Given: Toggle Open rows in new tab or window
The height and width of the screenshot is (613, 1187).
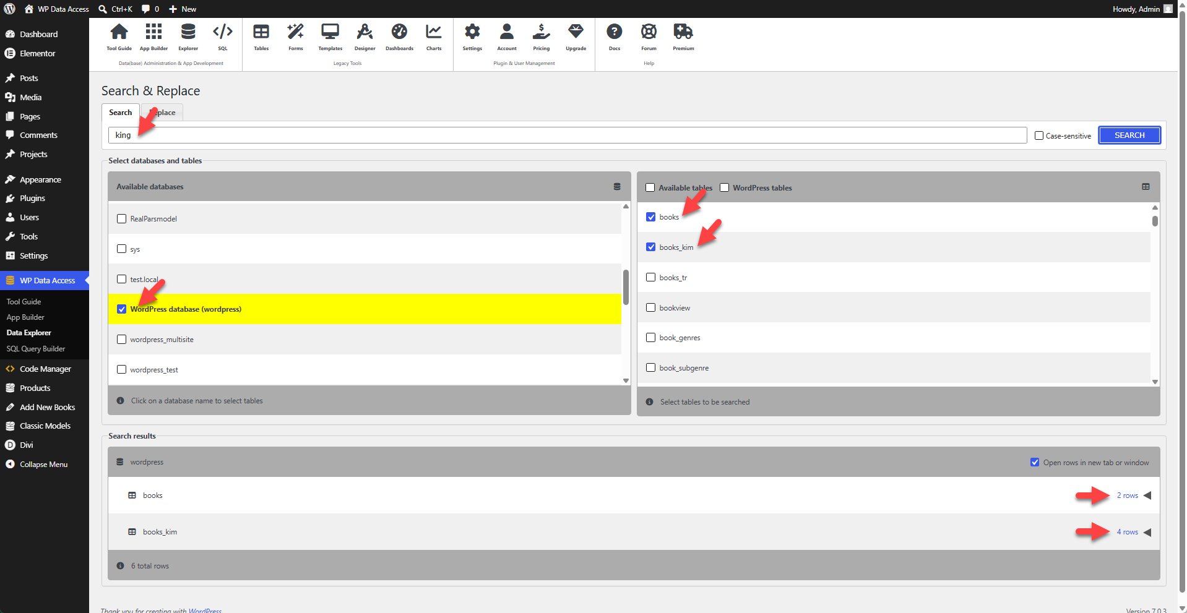Looking at the screenshot, I should click(1035, 463).
